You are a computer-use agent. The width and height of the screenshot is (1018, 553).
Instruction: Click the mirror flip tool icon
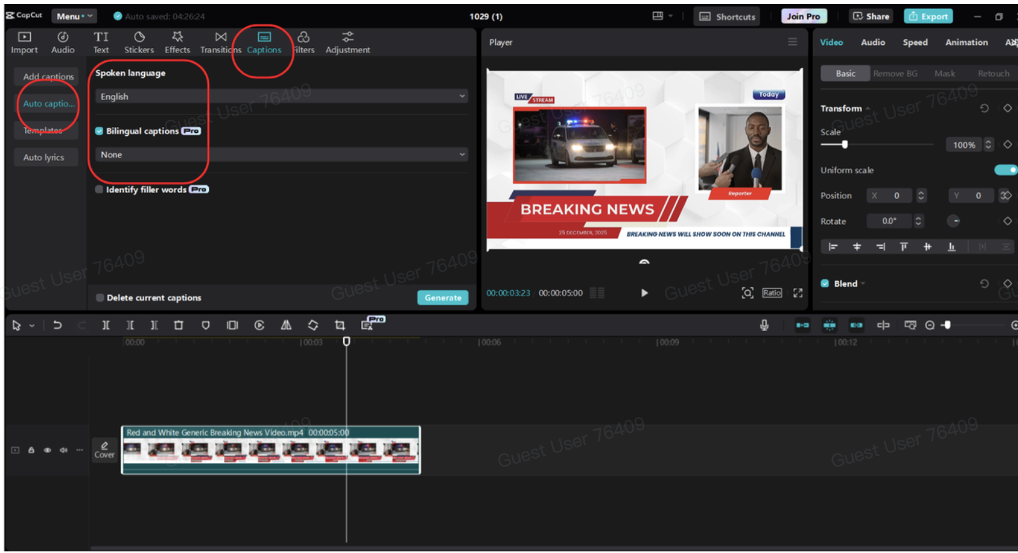click(x=286, y=325)
